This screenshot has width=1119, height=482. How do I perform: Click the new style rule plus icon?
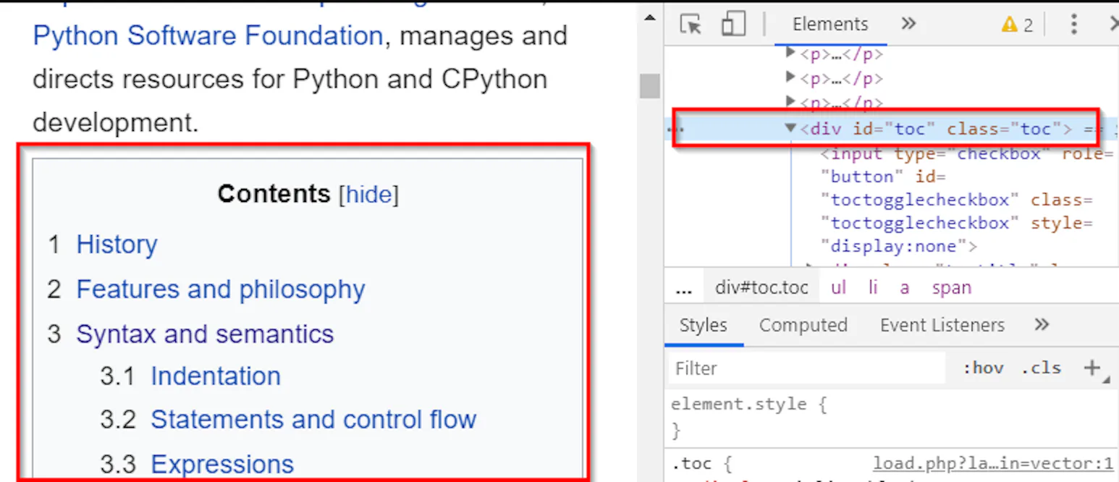click(1091, 368)
